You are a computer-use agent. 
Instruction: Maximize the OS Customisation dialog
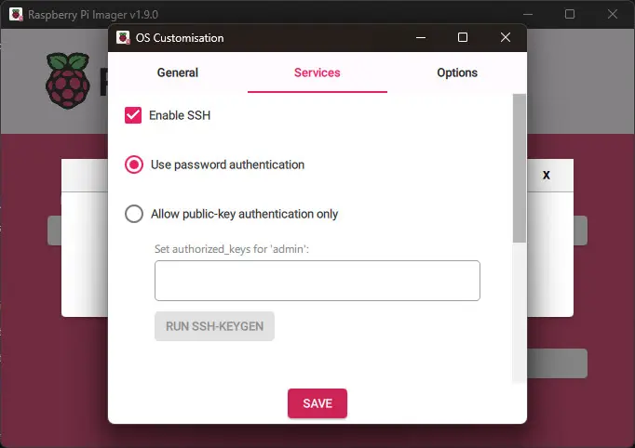[x=463, y=38]
